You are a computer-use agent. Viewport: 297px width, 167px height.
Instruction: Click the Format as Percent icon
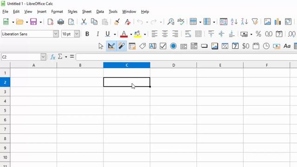(x=258, y=34)
